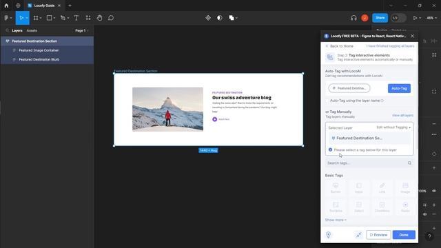The image size is (441, 248).
Task: Open the Community globe icon
Action: (18, 6)
